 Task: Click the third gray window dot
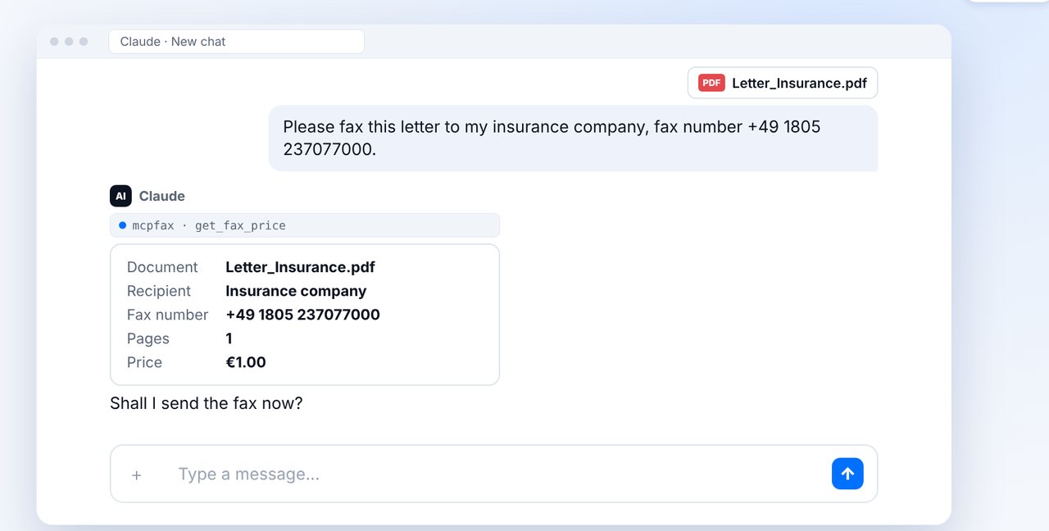84,42
